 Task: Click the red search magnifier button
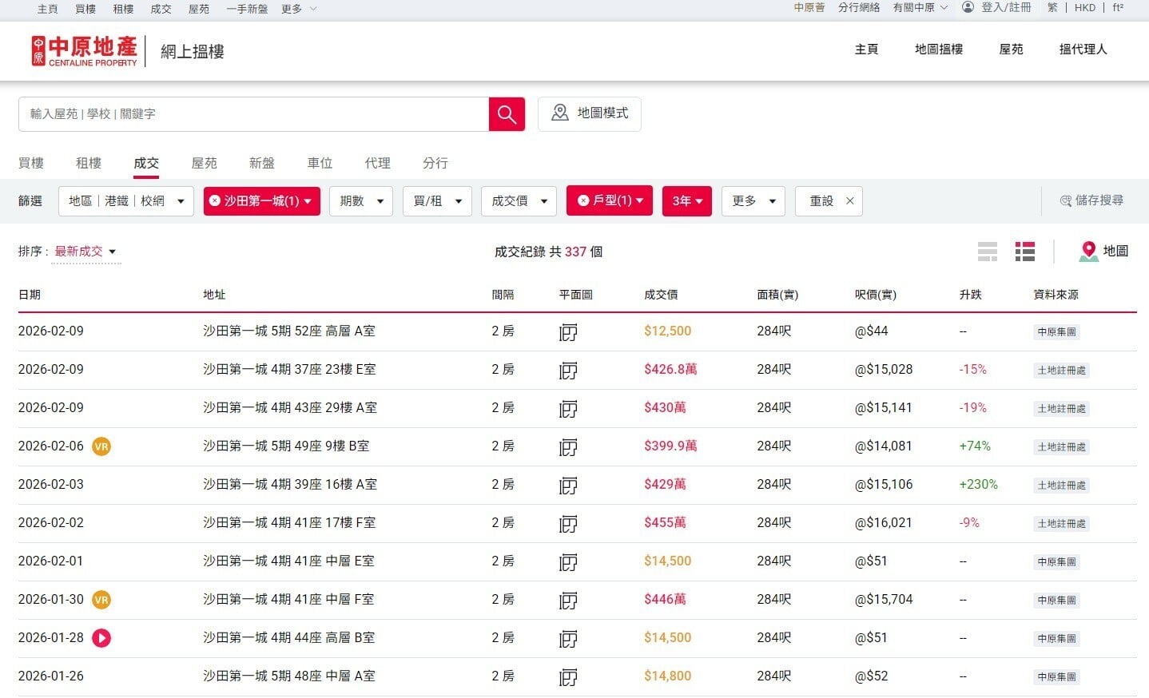tap(507, 114)
